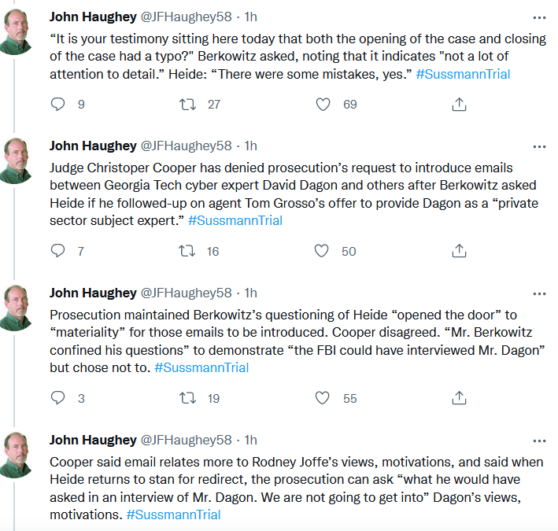Open more options on Judge Cooper tweet
Screen dimensions: 558x531
tap(538, 146)
